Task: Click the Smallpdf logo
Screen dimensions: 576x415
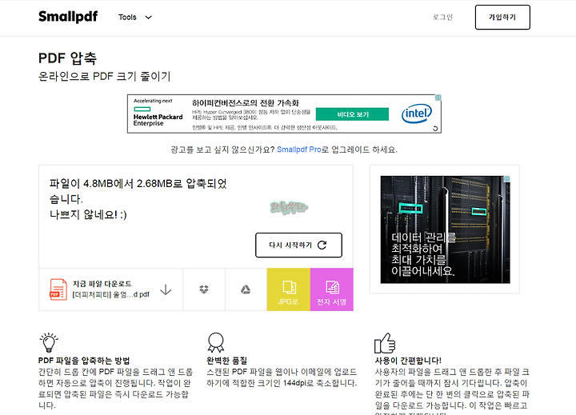Action: click(x=68, y=17)
